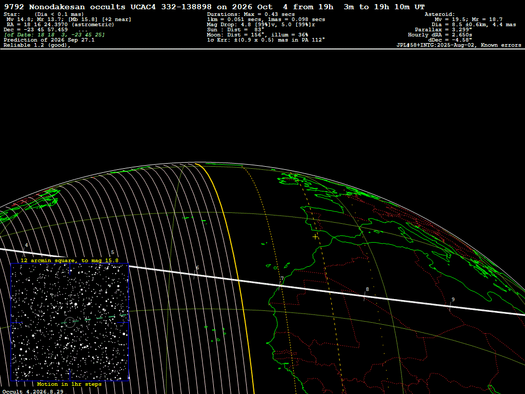
Task: Click time marker 4 on the shadow path
Action: tap(26, 245)
